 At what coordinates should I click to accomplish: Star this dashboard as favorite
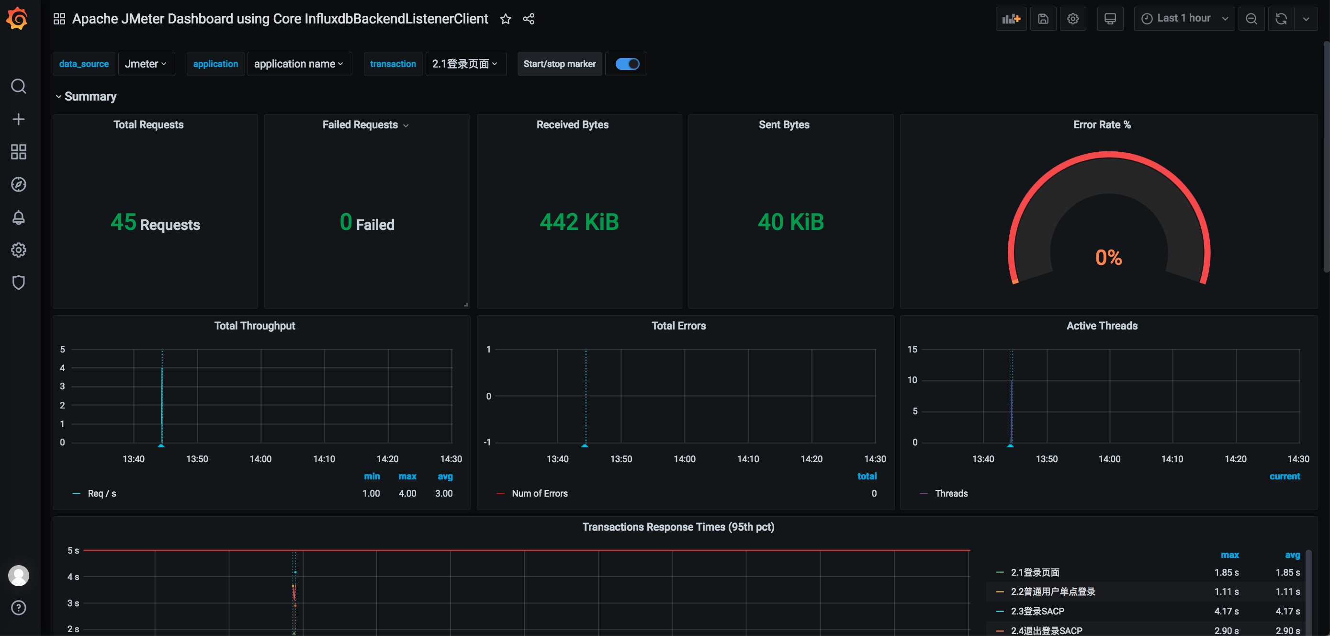(x=506, y=19)
